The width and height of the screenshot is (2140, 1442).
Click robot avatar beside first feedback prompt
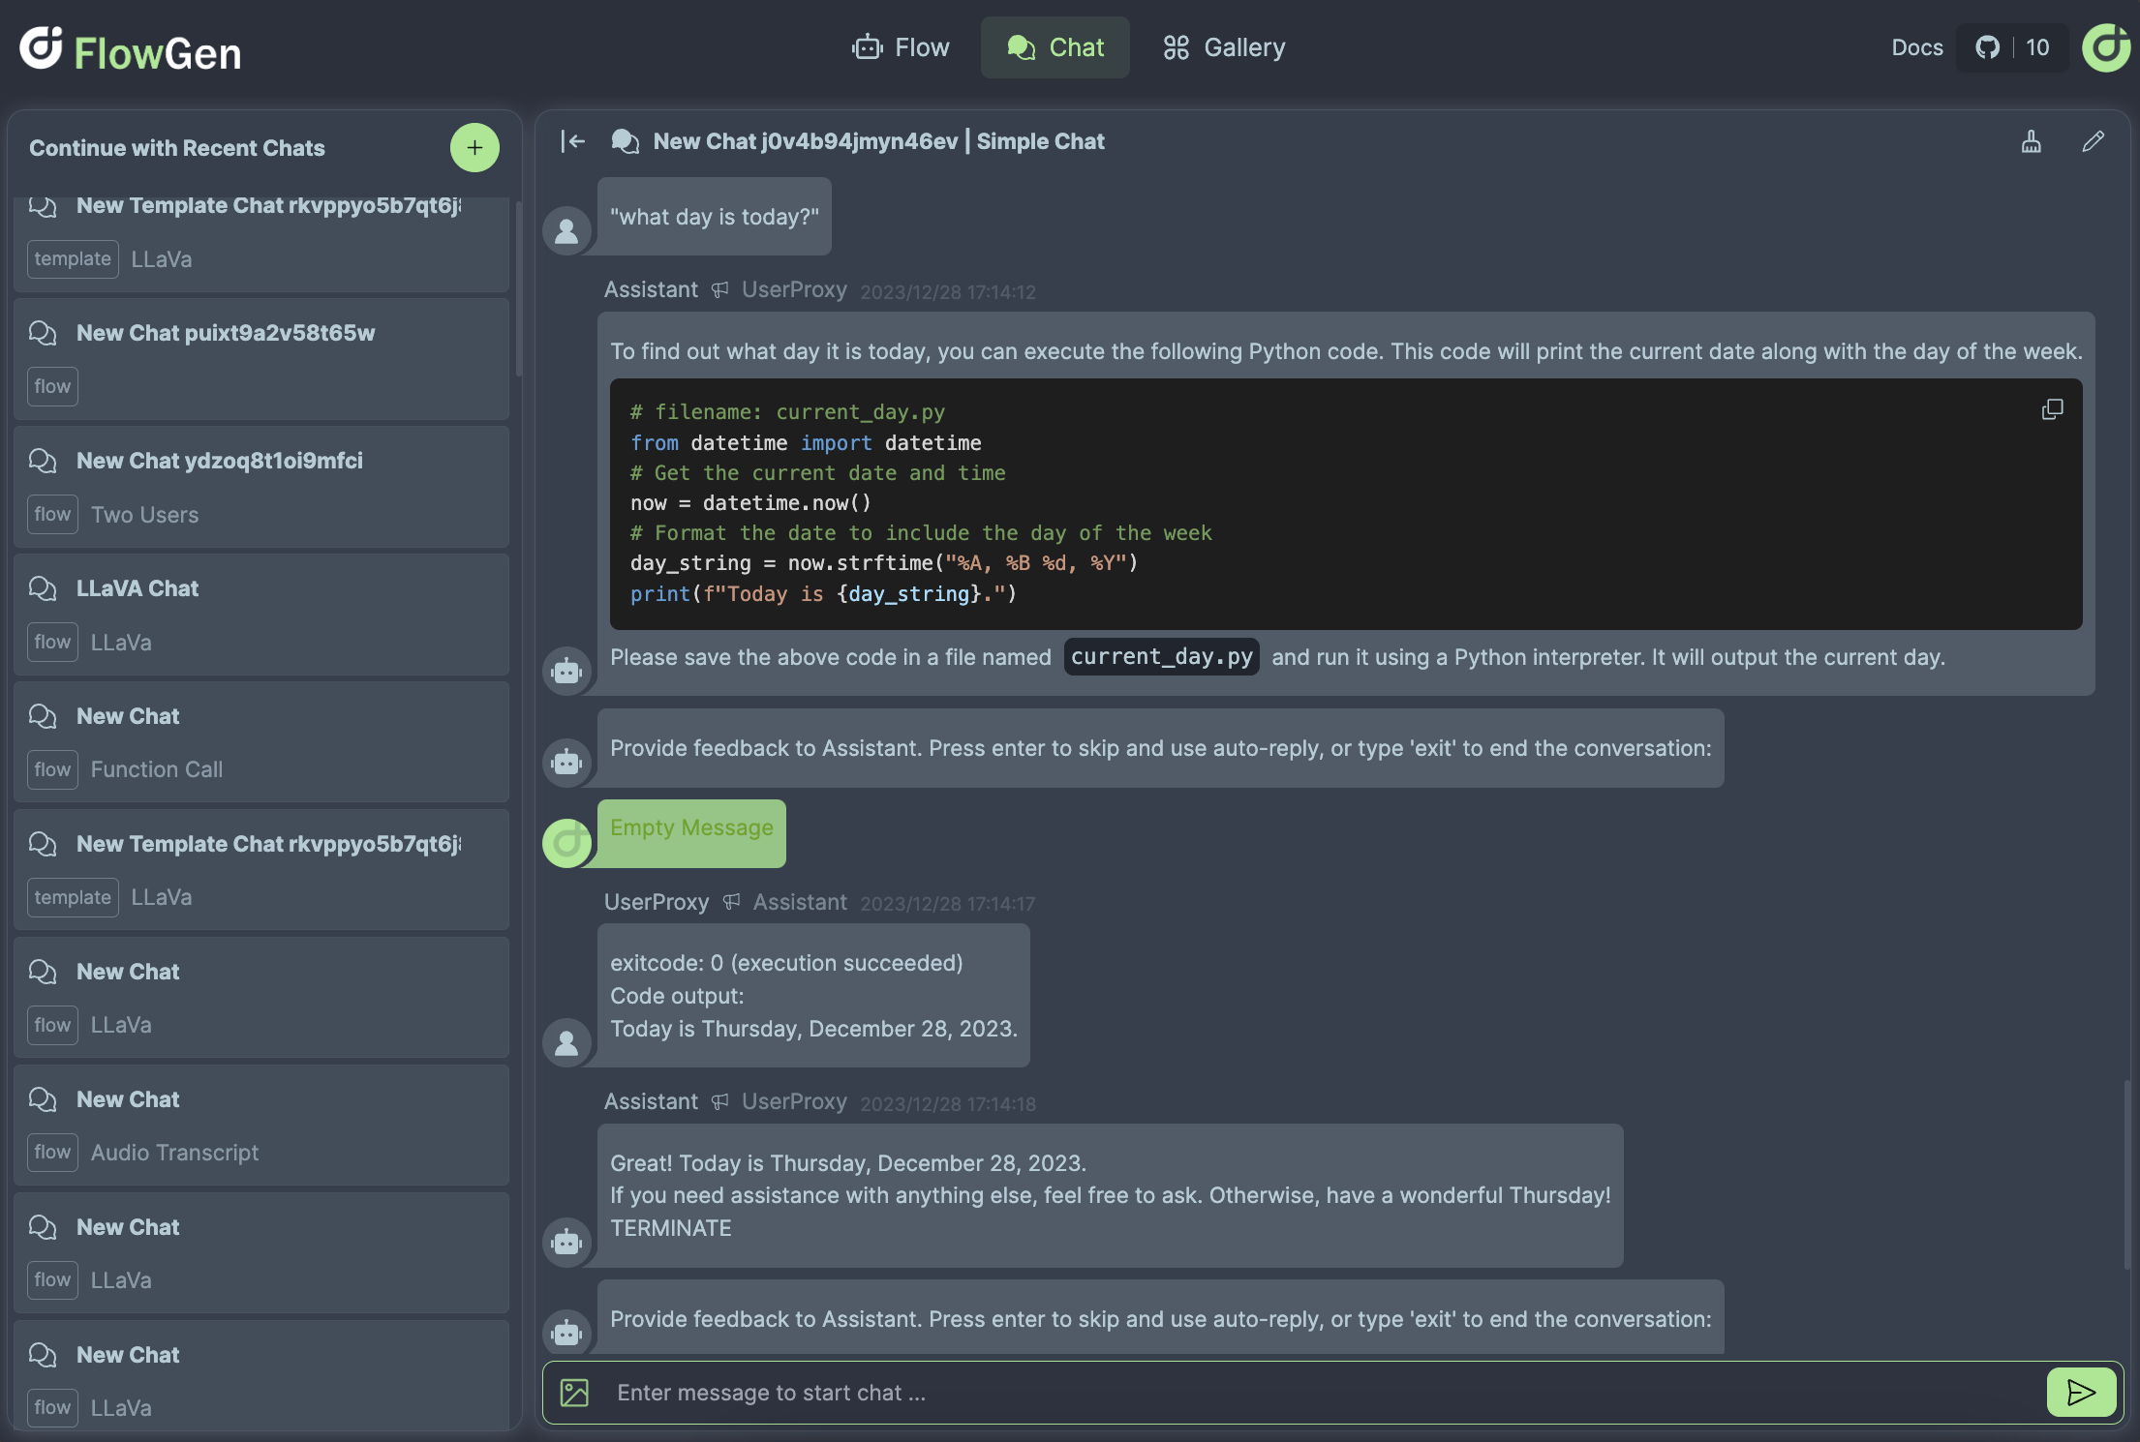coord(566,762)
